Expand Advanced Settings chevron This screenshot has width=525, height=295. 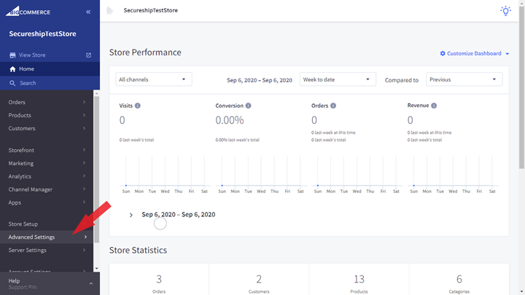pyautogui.click(x=85, y=237)
